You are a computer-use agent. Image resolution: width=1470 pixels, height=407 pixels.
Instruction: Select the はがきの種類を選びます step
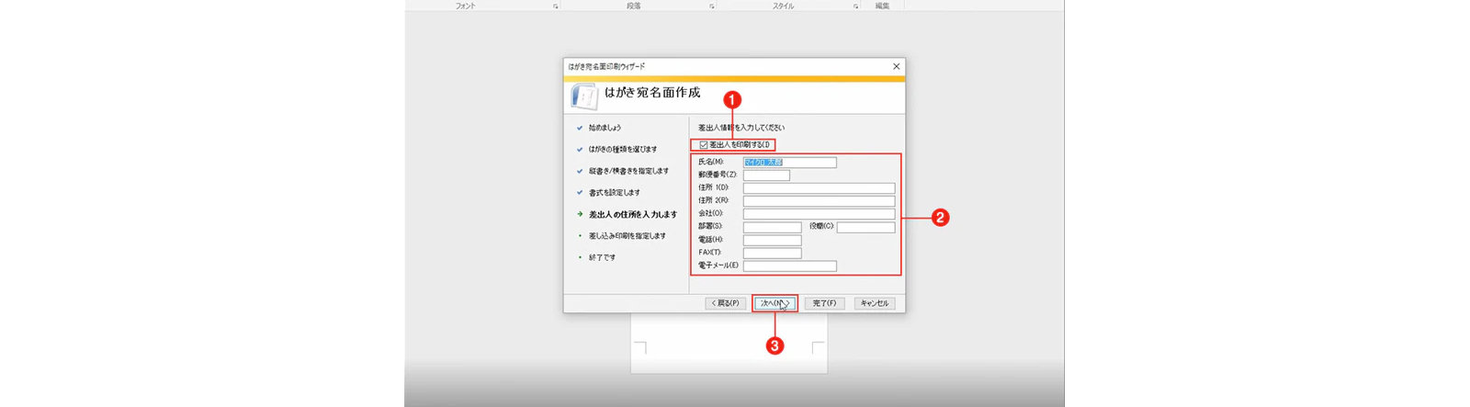point(623,150)
